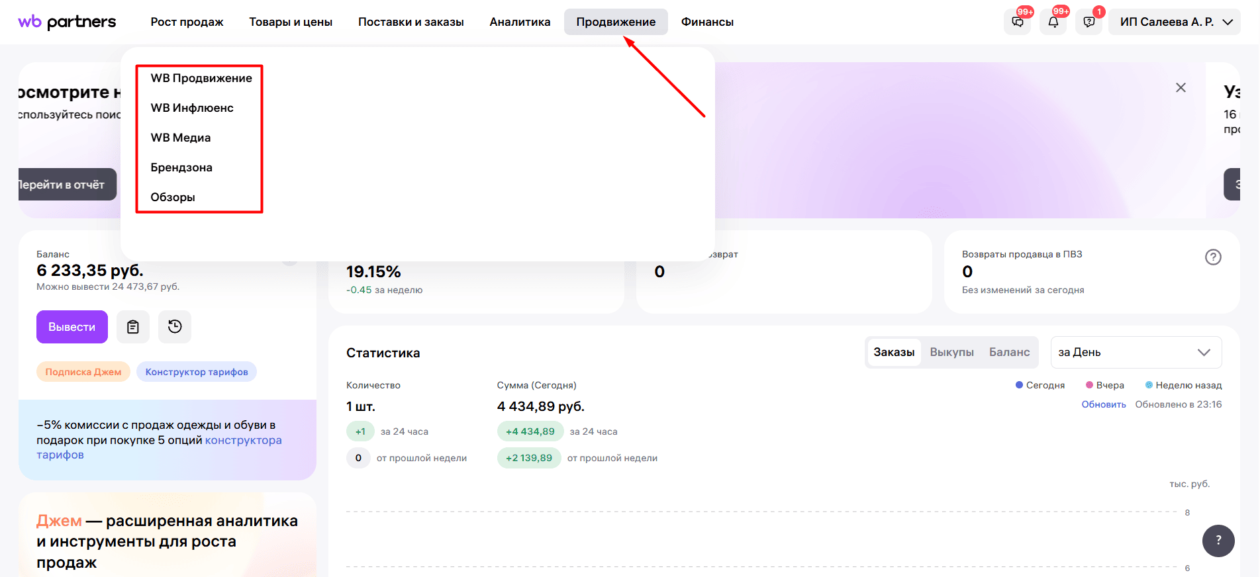Select the Заказы statistics view

click(894, 352)
